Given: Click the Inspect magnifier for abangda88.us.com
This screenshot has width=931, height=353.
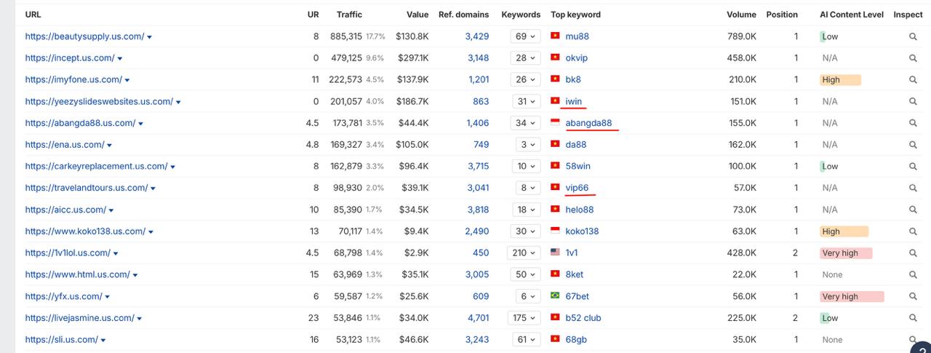Looking at the screenshot, I should coord(913,123).
